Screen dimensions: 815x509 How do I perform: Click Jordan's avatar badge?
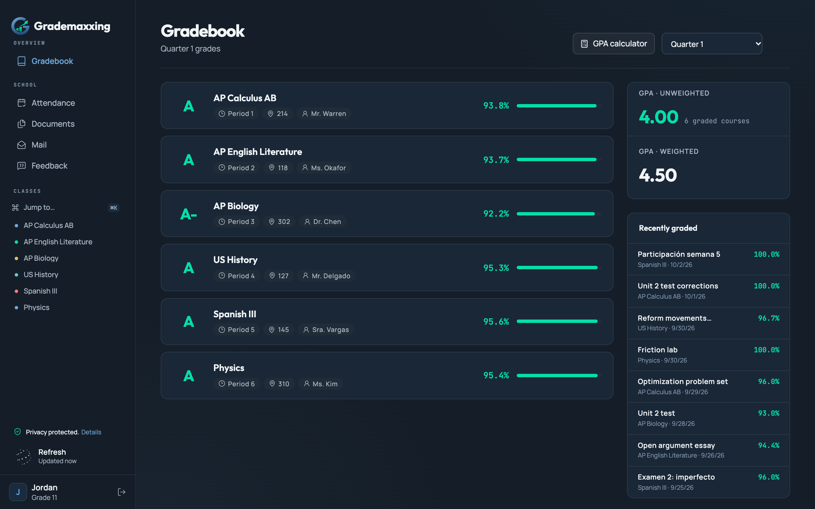click(18, 492)
